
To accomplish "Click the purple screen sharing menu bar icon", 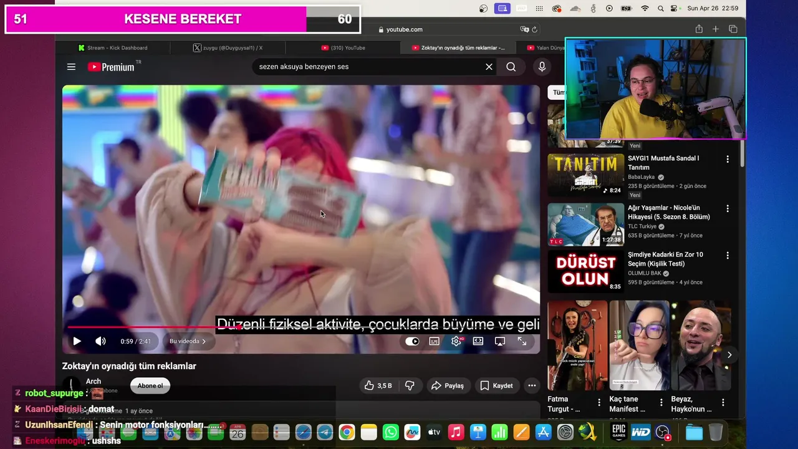I will [x=502, y=8].
